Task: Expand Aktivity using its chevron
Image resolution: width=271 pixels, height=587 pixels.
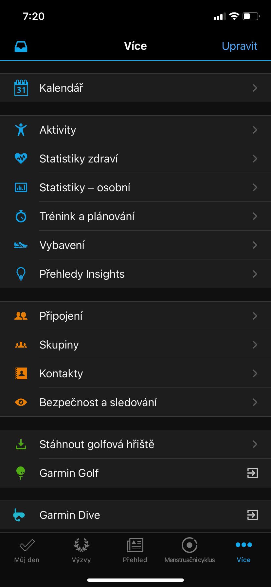Action: (x=255, y=130)
